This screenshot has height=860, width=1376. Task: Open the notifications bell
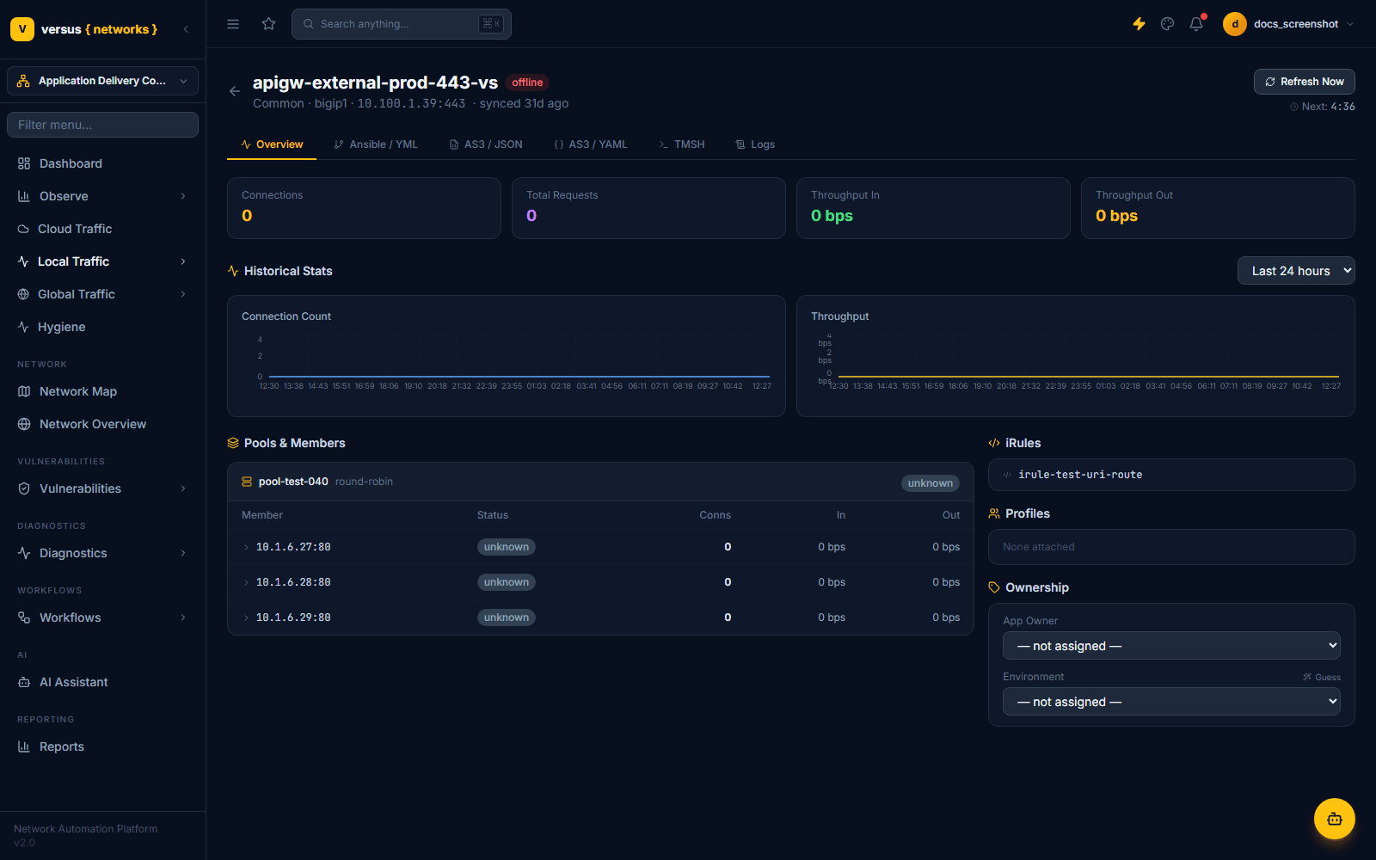[1196, 24]
